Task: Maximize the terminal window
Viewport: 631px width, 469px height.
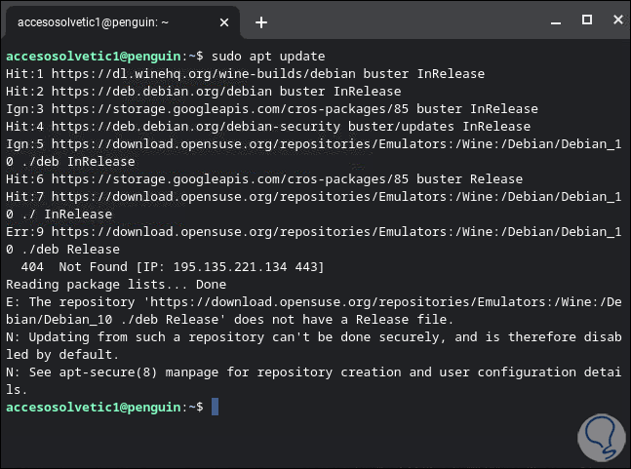Action: coord(586,20)
